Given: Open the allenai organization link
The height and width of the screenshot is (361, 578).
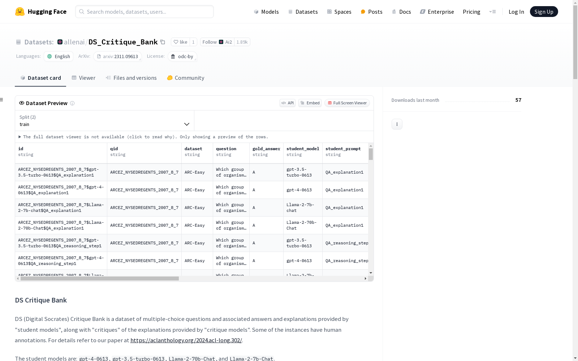Looking at the screenshot, I should 74,42.
